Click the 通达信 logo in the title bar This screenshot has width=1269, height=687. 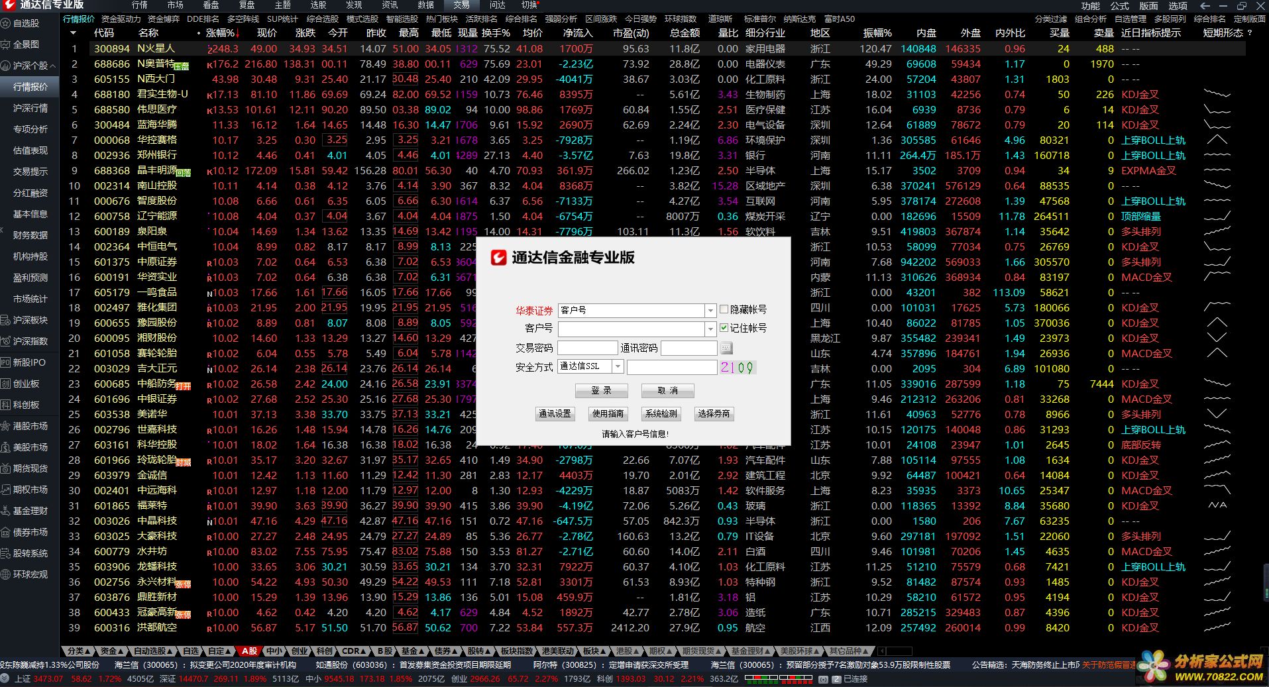9,5
